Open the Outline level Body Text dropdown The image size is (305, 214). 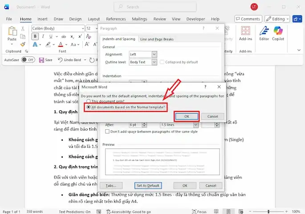pyautogui.click(x=154, y=62)
